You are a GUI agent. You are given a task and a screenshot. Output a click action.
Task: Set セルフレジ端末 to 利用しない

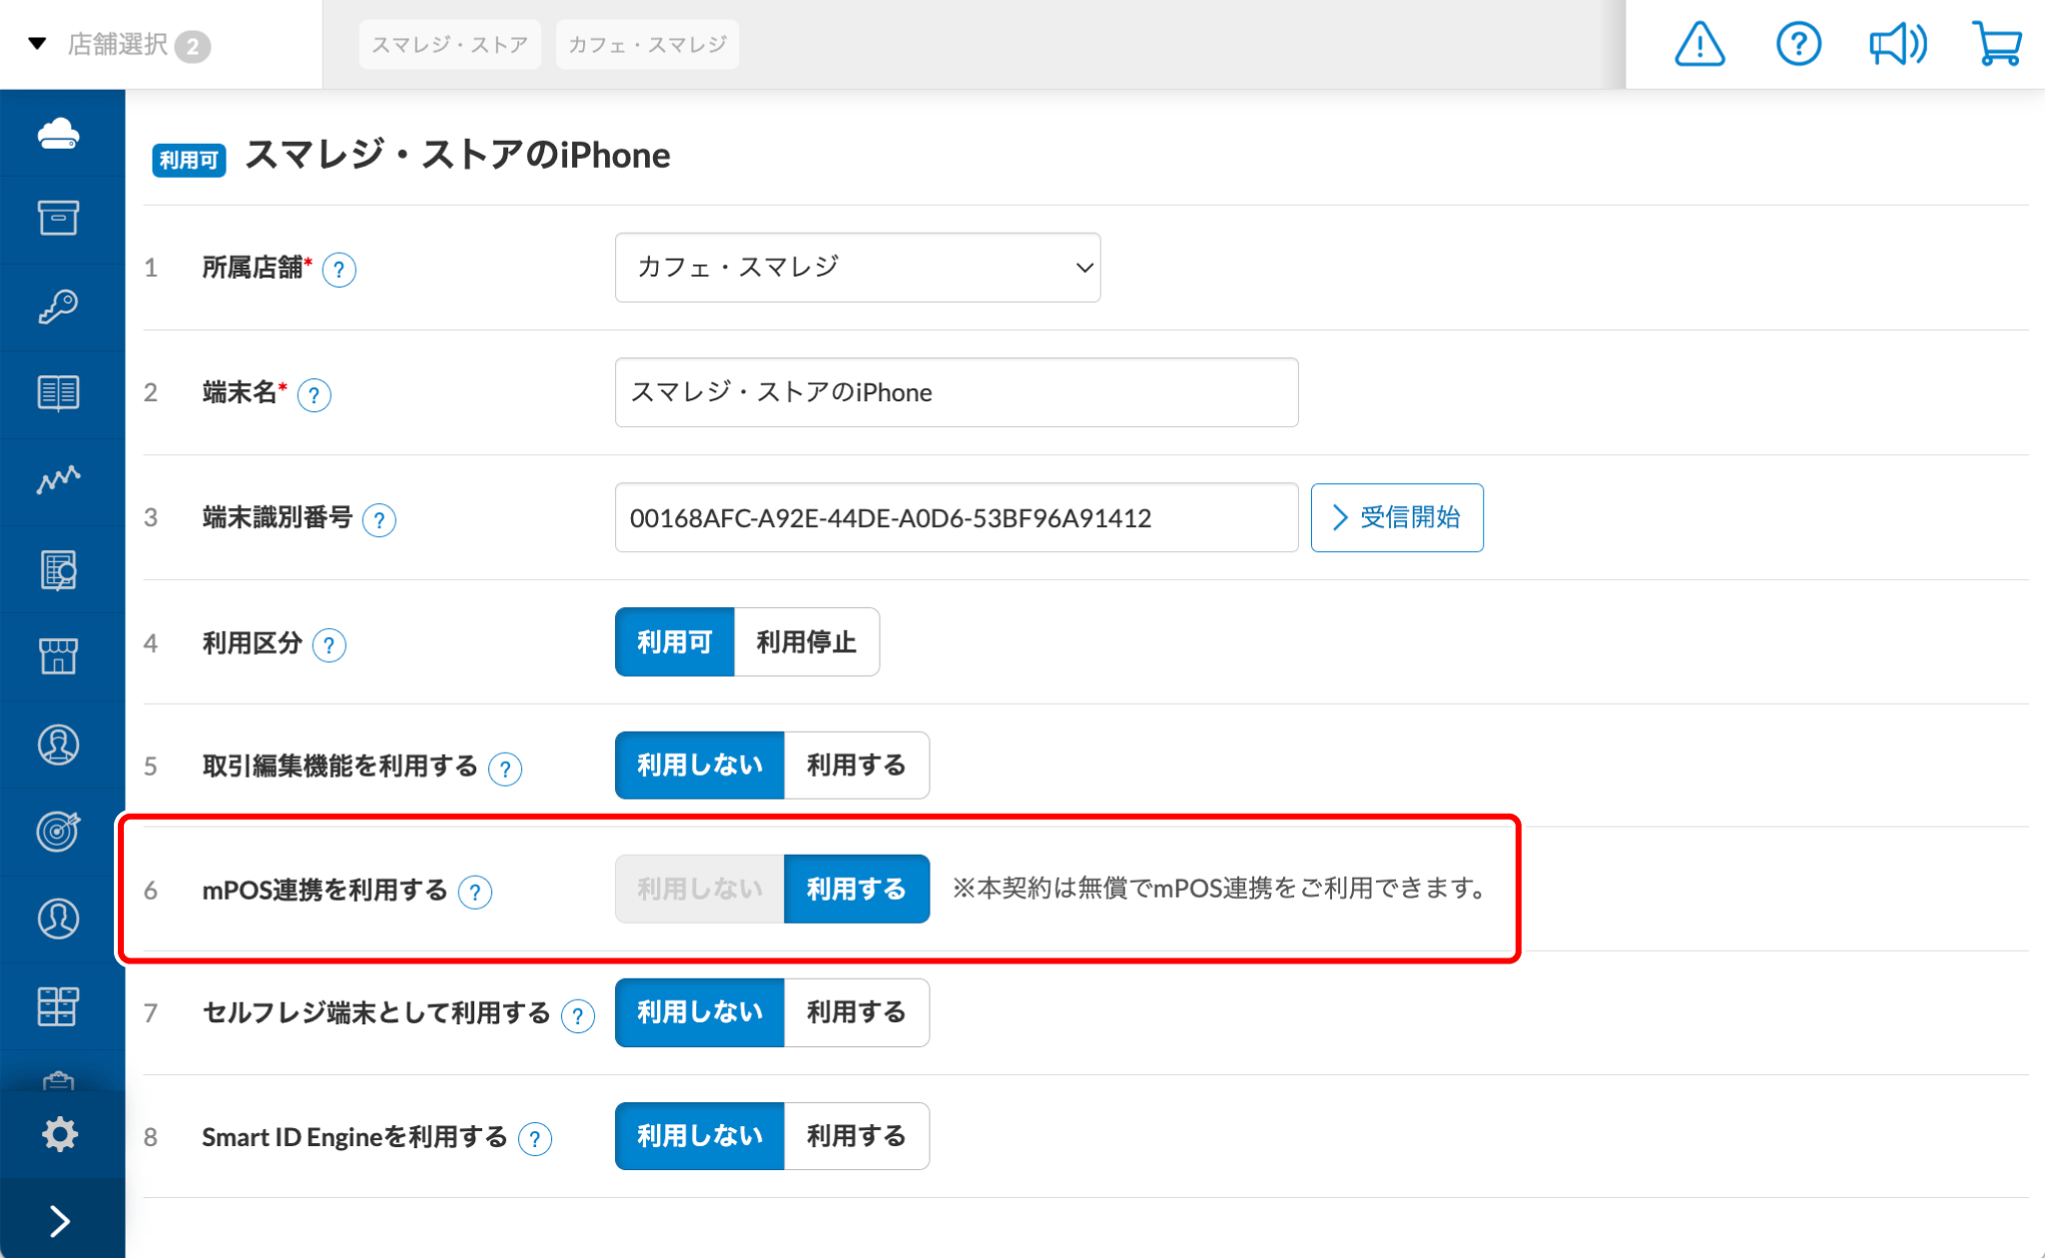(700, 1012)
